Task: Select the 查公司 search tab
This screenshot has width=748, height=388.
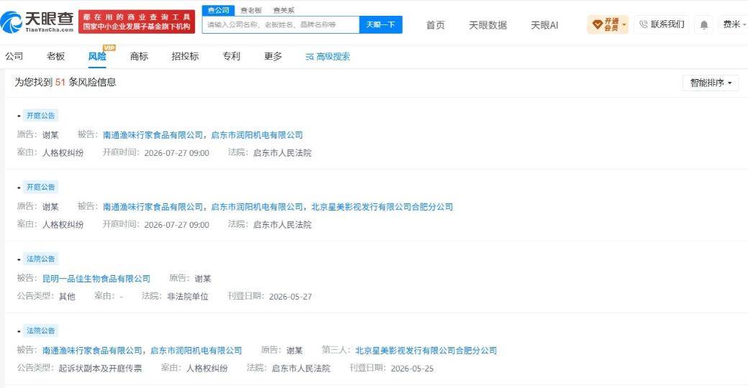Action: 219,10
